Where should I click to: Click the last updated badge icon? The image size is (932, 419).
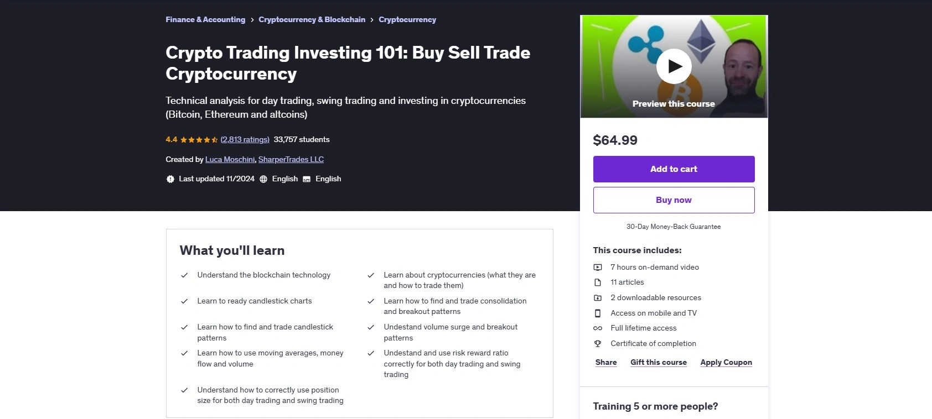point(170,179)
